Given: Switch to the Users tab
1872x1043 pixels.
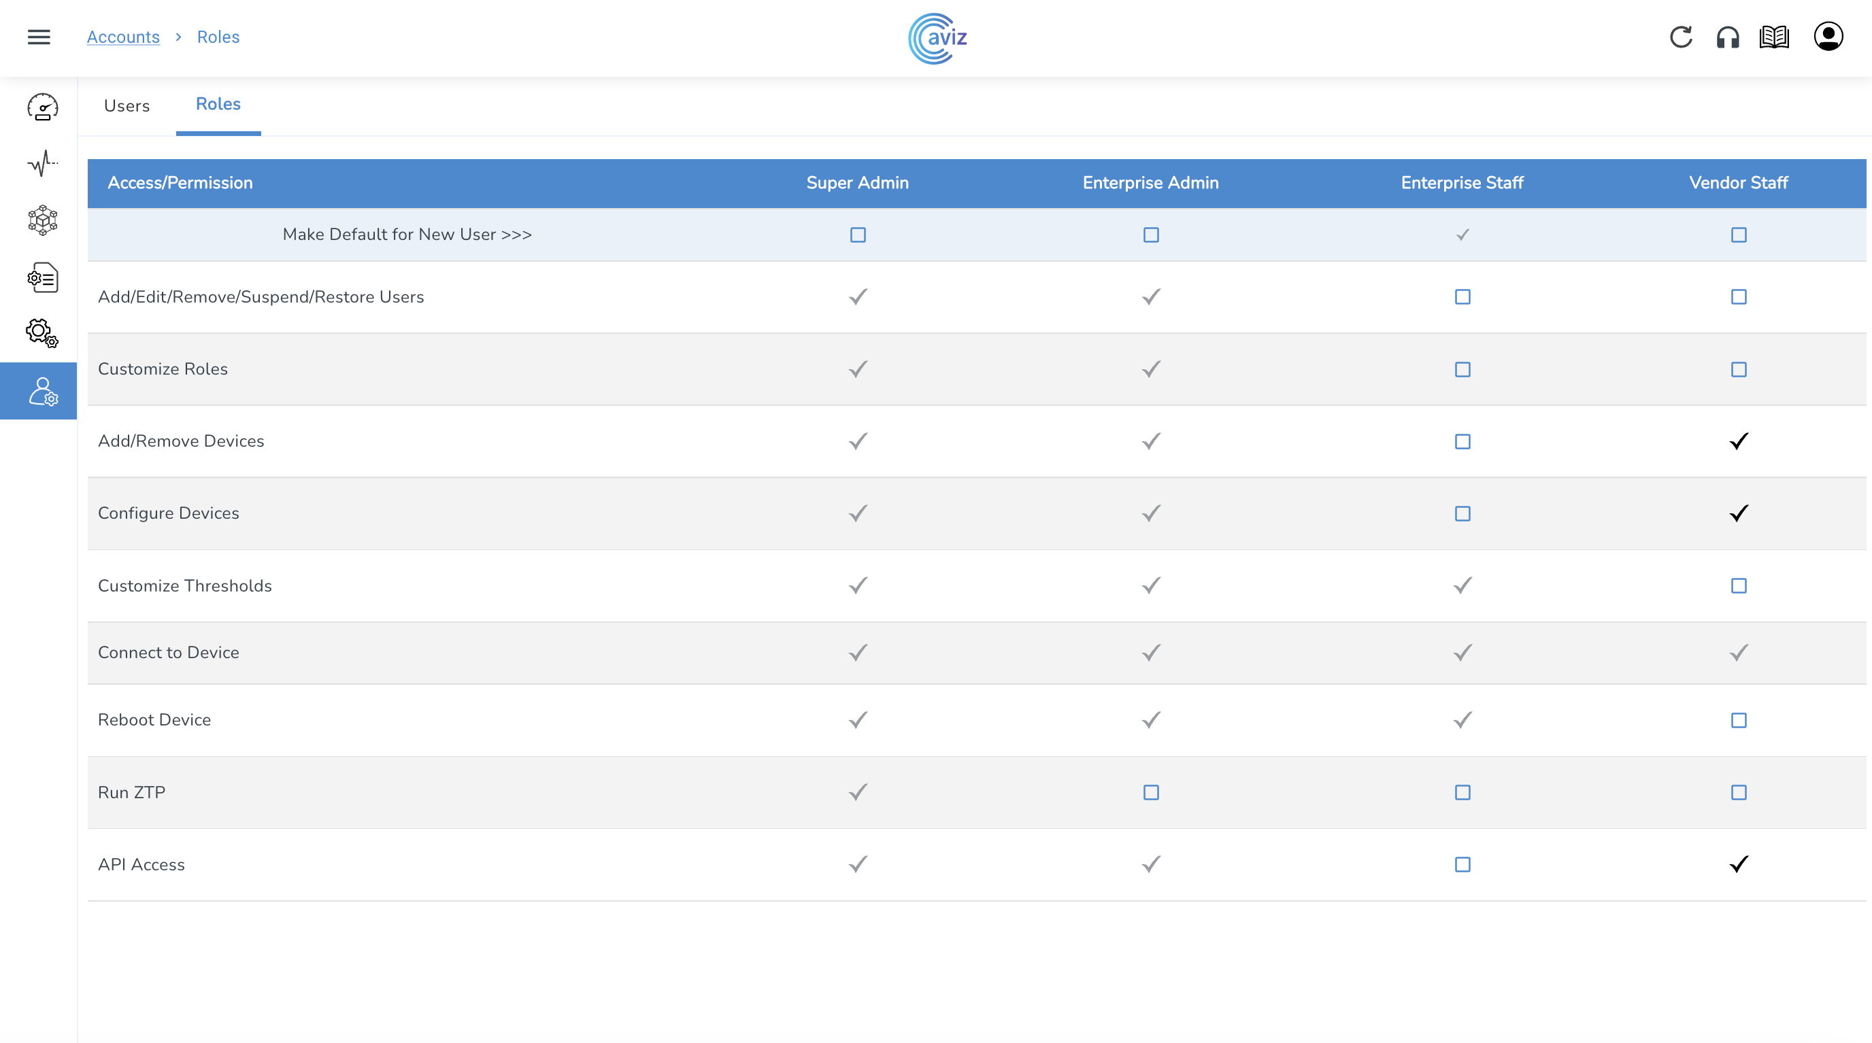Looking at the screenshot, I should click(x=127, y=106).
